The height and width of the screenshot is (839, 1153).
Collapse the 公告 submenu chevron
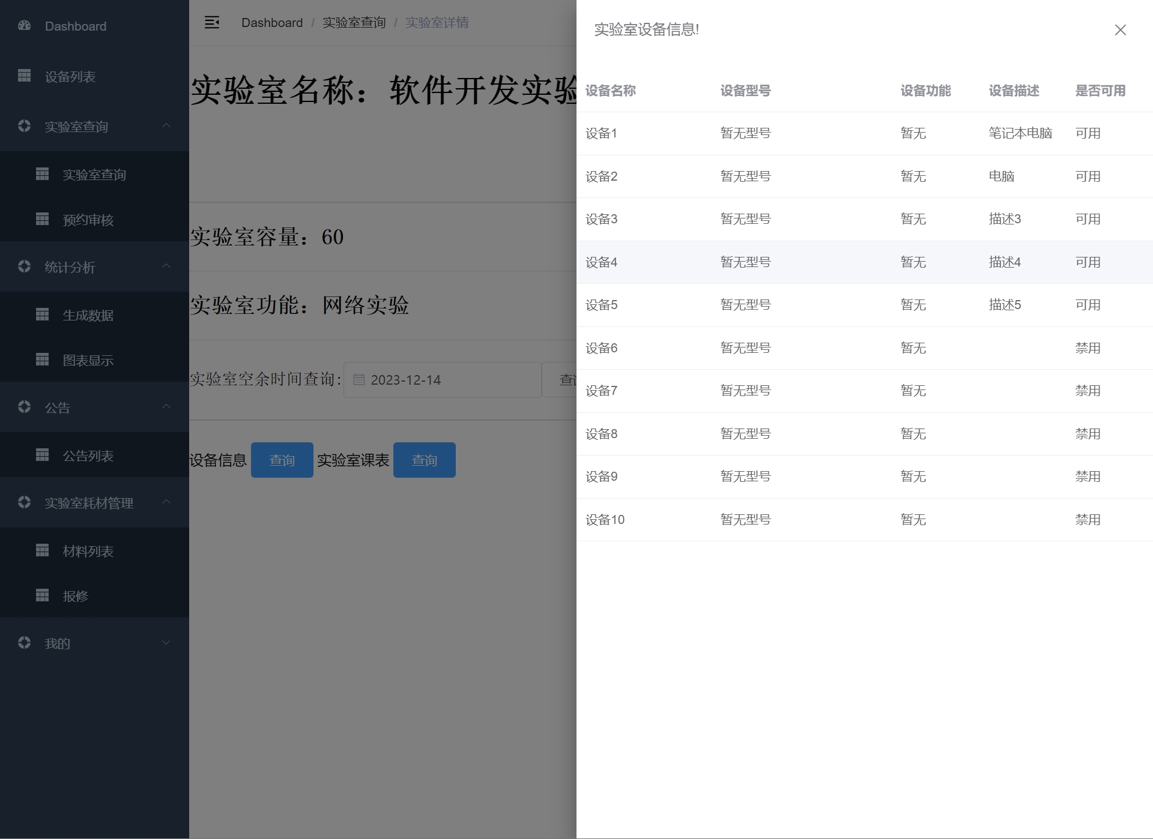[166, 407]
